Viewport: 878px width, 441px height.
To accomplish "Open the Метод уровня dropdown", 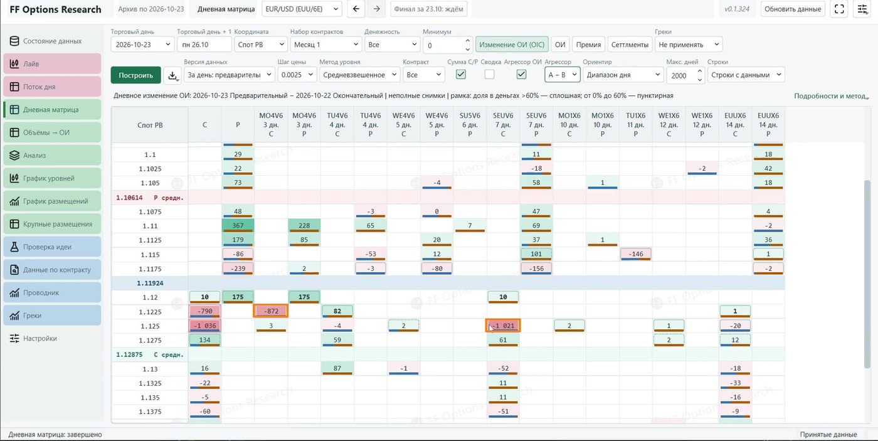I will (x=359, y=75).
